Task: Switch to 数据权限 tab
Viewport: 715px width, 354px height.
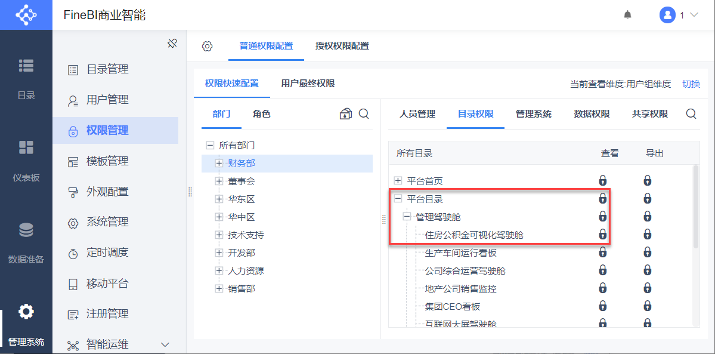Action: coord(592,114)
